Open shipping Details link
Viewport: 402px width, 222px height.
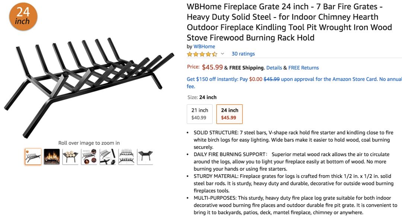[x=274, y=68]
